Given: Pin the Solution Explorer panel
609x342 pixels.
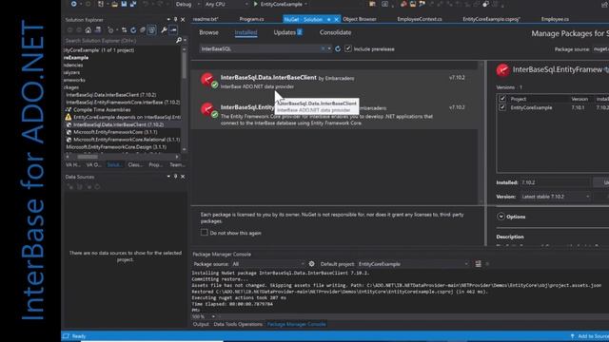Looking at the screenshot, I should pyautogui.click(x=175, y=19).
